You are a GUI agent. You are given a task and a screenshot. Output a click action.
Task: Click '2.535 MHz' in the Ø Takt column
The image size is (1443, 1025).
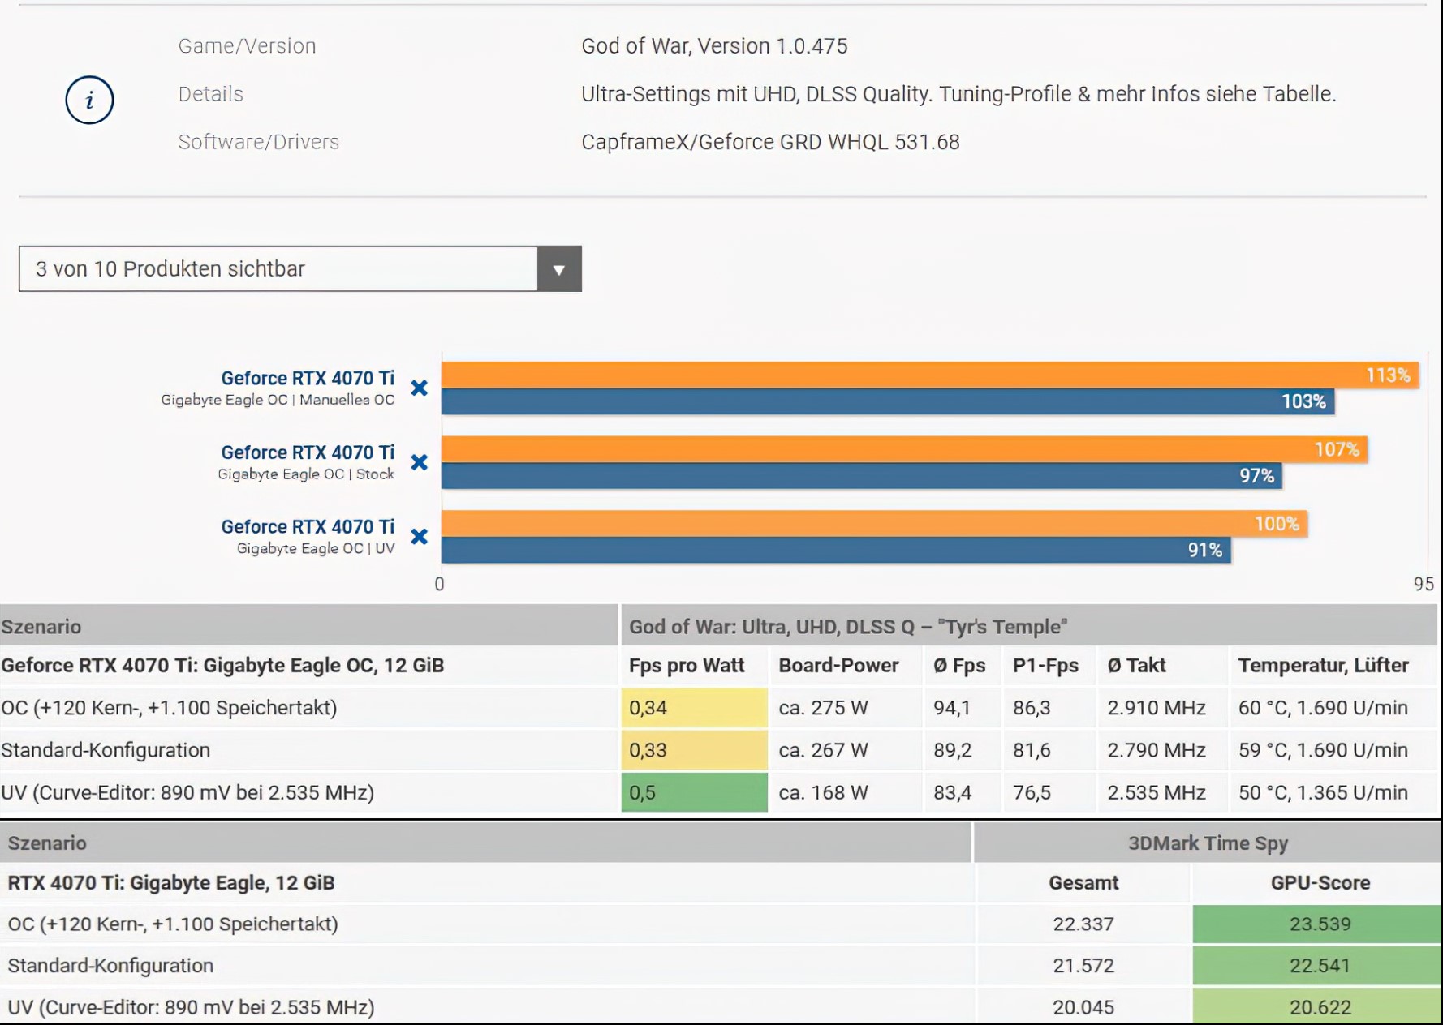1157,792
